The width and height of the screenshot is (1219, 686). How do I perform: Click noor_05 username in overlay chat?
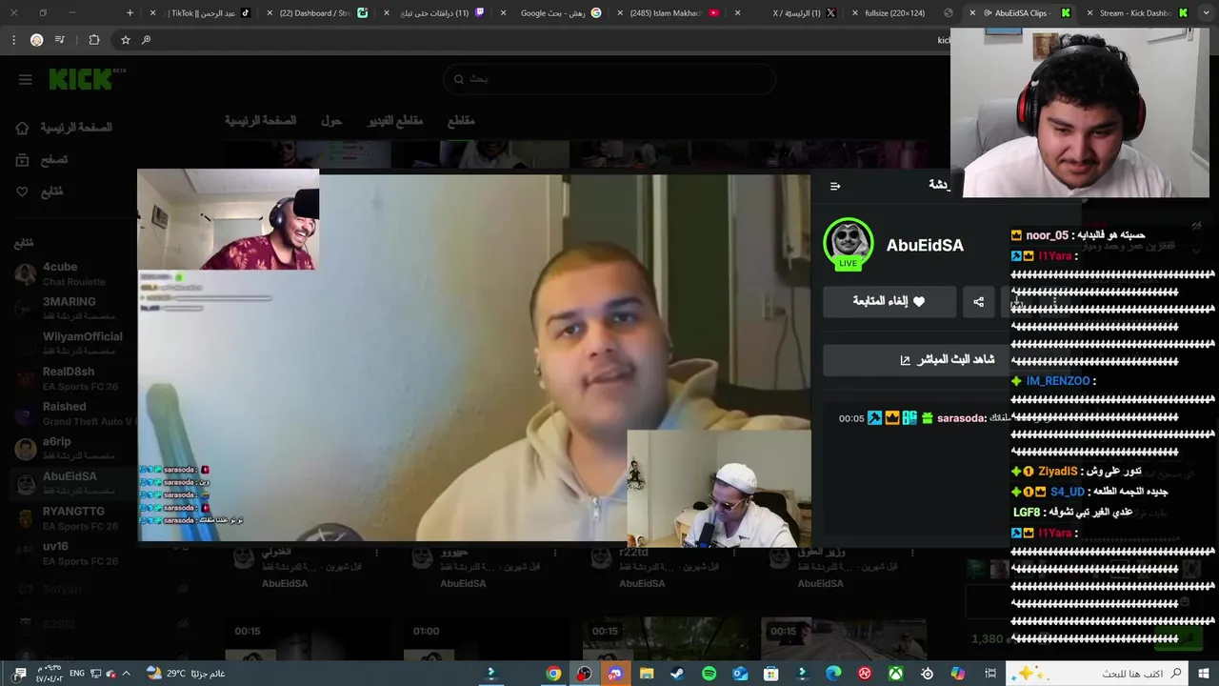pyautogui.click(x=1047, y=235)
